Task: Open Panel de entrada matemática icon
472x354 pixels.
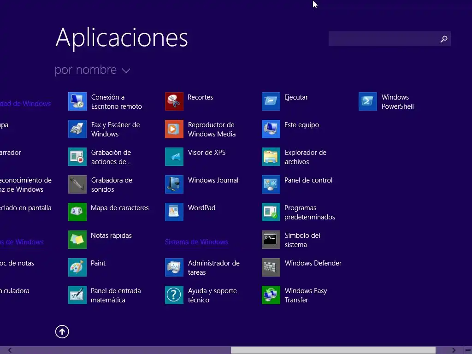Action: point(77,295)
